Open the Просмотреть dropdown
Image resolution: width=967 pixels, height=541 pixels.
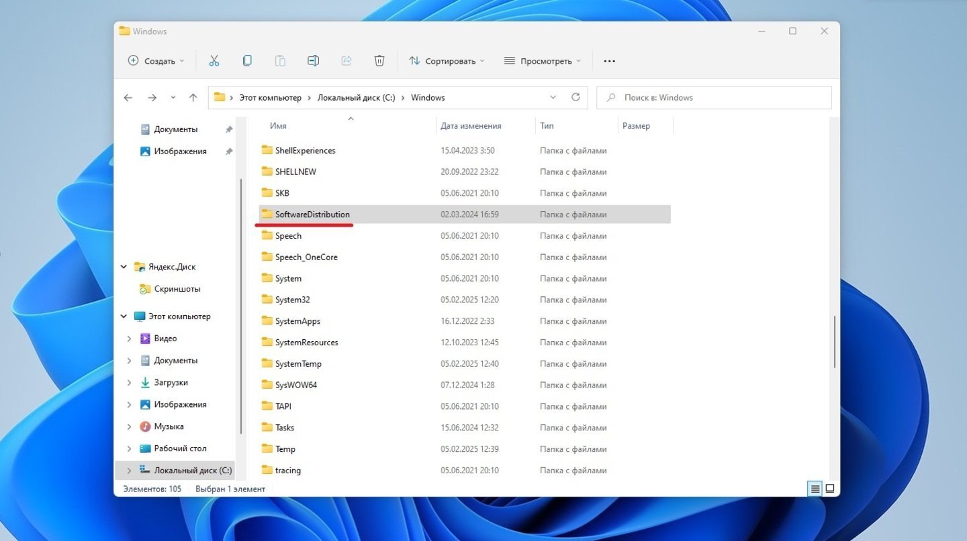543,61
